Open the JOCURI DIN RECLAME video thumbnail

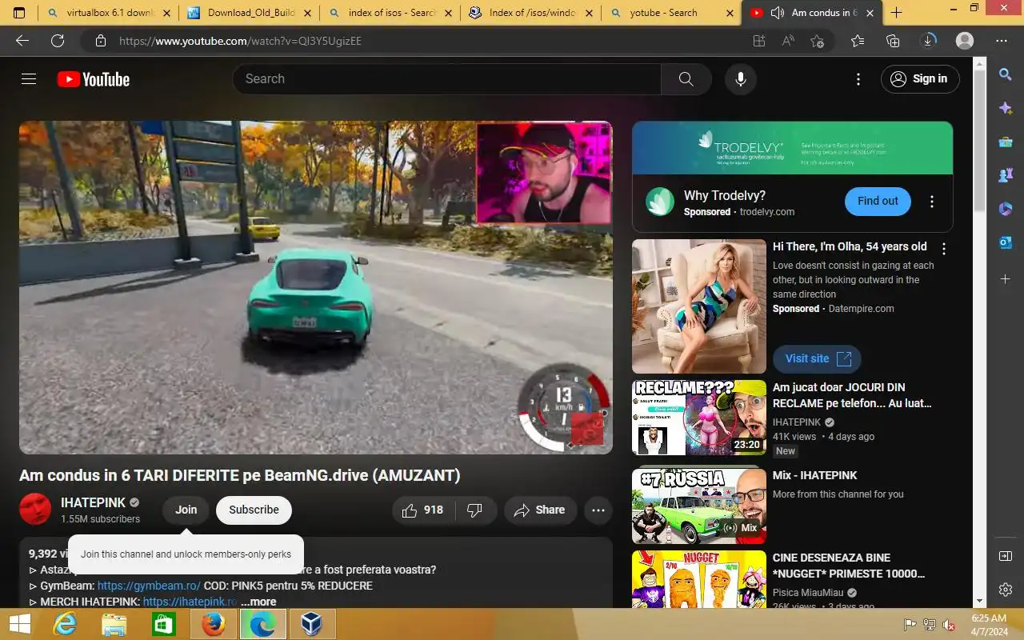pyautogui.click(x=699, y=418)
